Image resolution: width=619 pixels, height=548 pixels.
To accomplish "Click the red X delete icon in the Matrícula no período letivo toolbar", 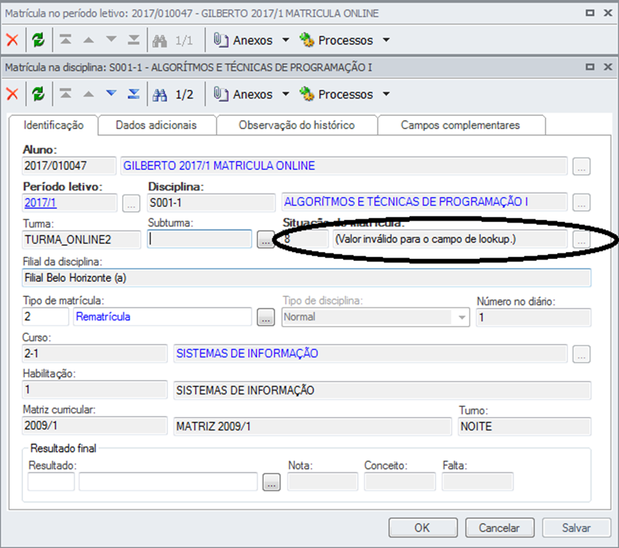I will pyautogui.click(x=12, y=40).
